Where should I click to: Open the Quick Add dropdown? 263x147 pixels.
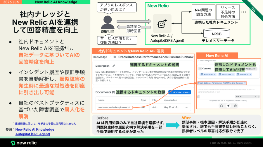coord(251,69)
